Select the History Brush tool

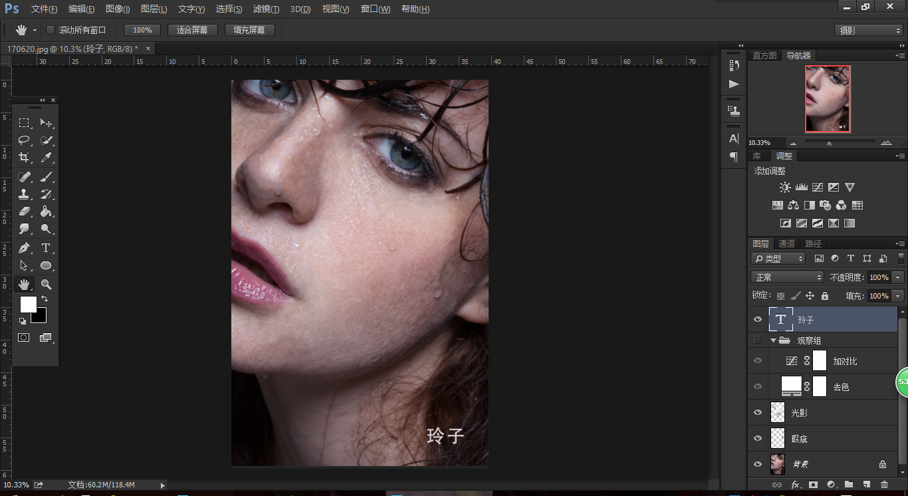click(x=46, y=195)
